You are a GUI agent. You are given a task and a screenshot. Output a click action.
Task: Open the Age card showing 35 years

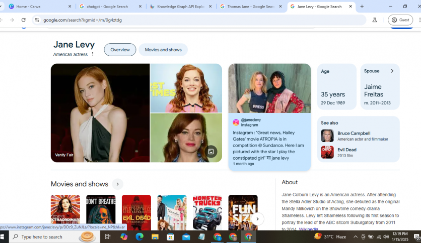coord(337,86)
